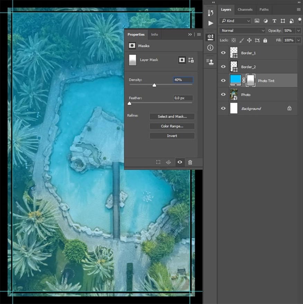303x304 pixels.
Task: Select the Background layer thumbnail
Action: pyautogui.click(x=234, y=108)
